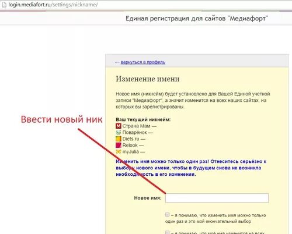
Task: Click 'Единая регистрация для сайтов' header title
Action: 197,19
